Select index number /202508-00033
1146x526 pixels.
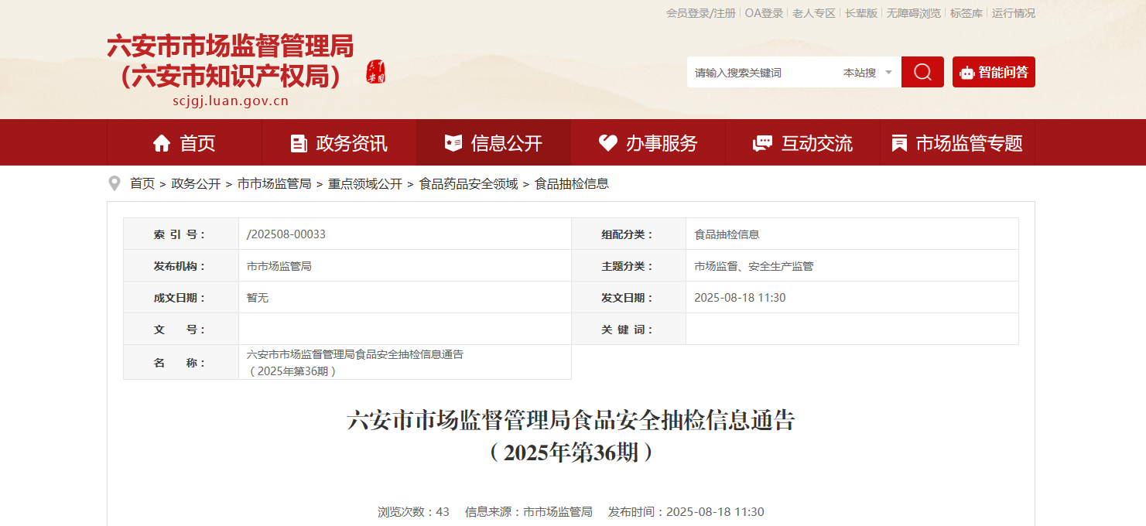pos(286,234)
